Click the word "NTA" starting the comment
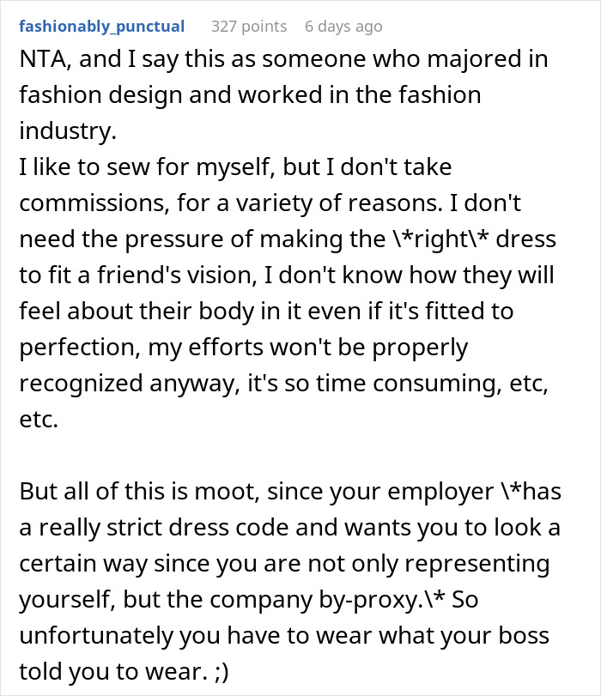 (x=41, y=61)
